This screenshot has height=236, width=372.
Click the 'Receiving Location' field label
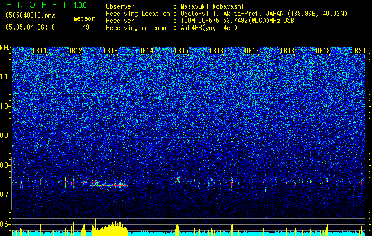click(x=138, y=14)
